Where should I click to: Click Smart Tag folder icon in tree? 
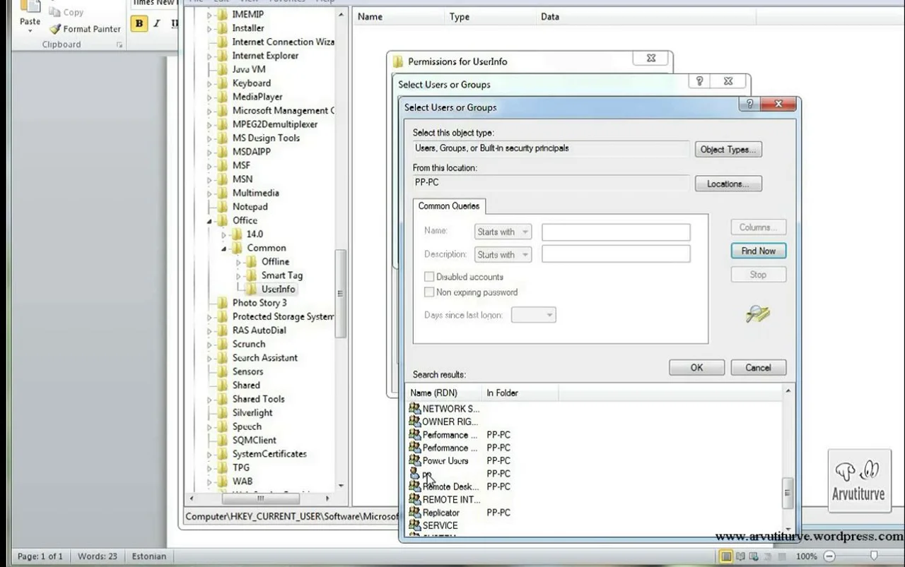(252, 275)
